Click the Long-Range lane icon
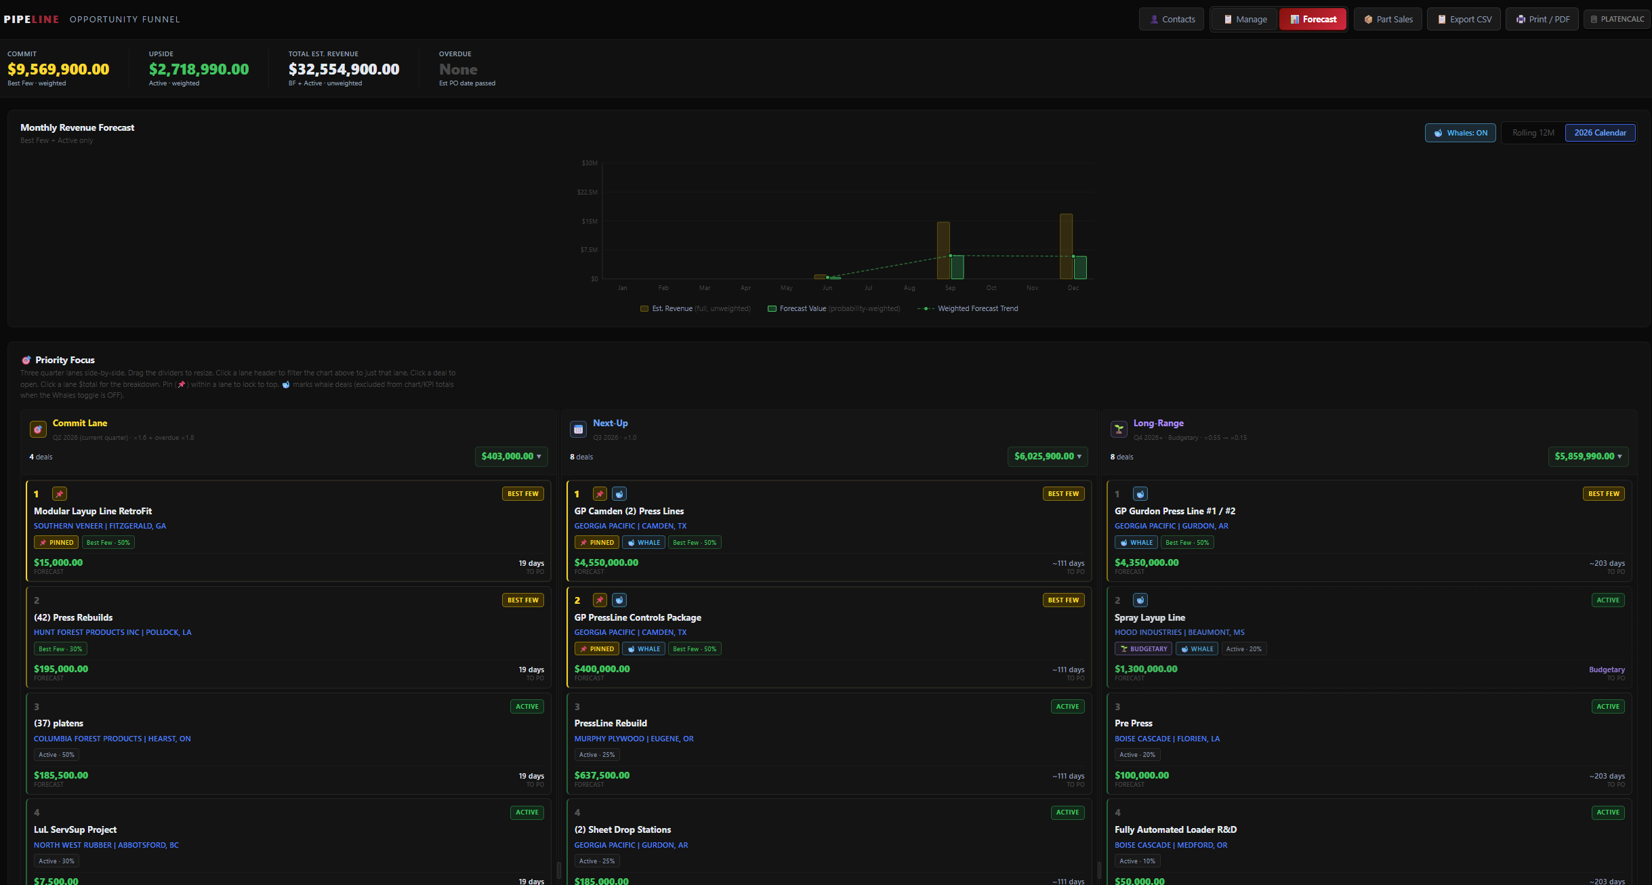Image resolution: width=1652 pixels, height=885 pixels. point(1119,429)
